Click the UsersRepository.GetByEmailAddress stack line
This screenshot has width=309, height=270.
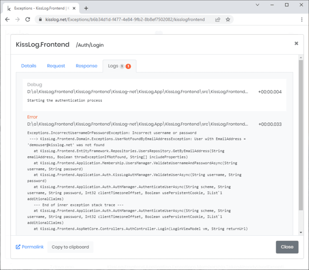[126, 154]
